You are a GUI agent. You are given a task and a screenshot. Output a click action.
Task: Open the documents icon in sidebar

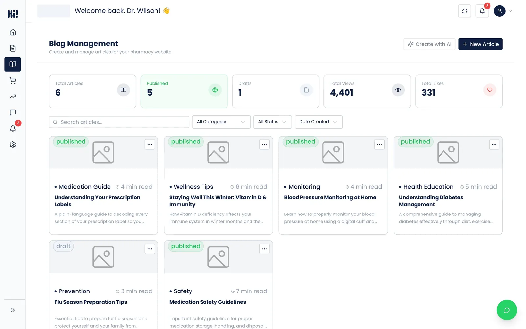click(x=12, y=48)
